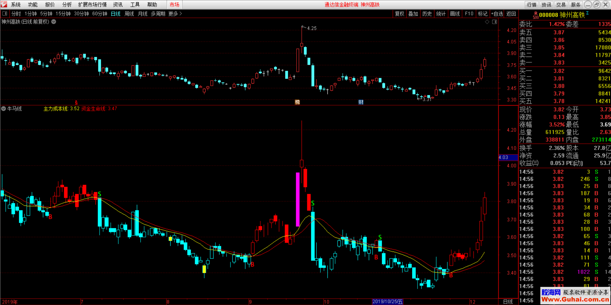Click the 行情 button at top right
Viewport: 611px width, 305px height.
pyautogui.click(x=532, y=4)
